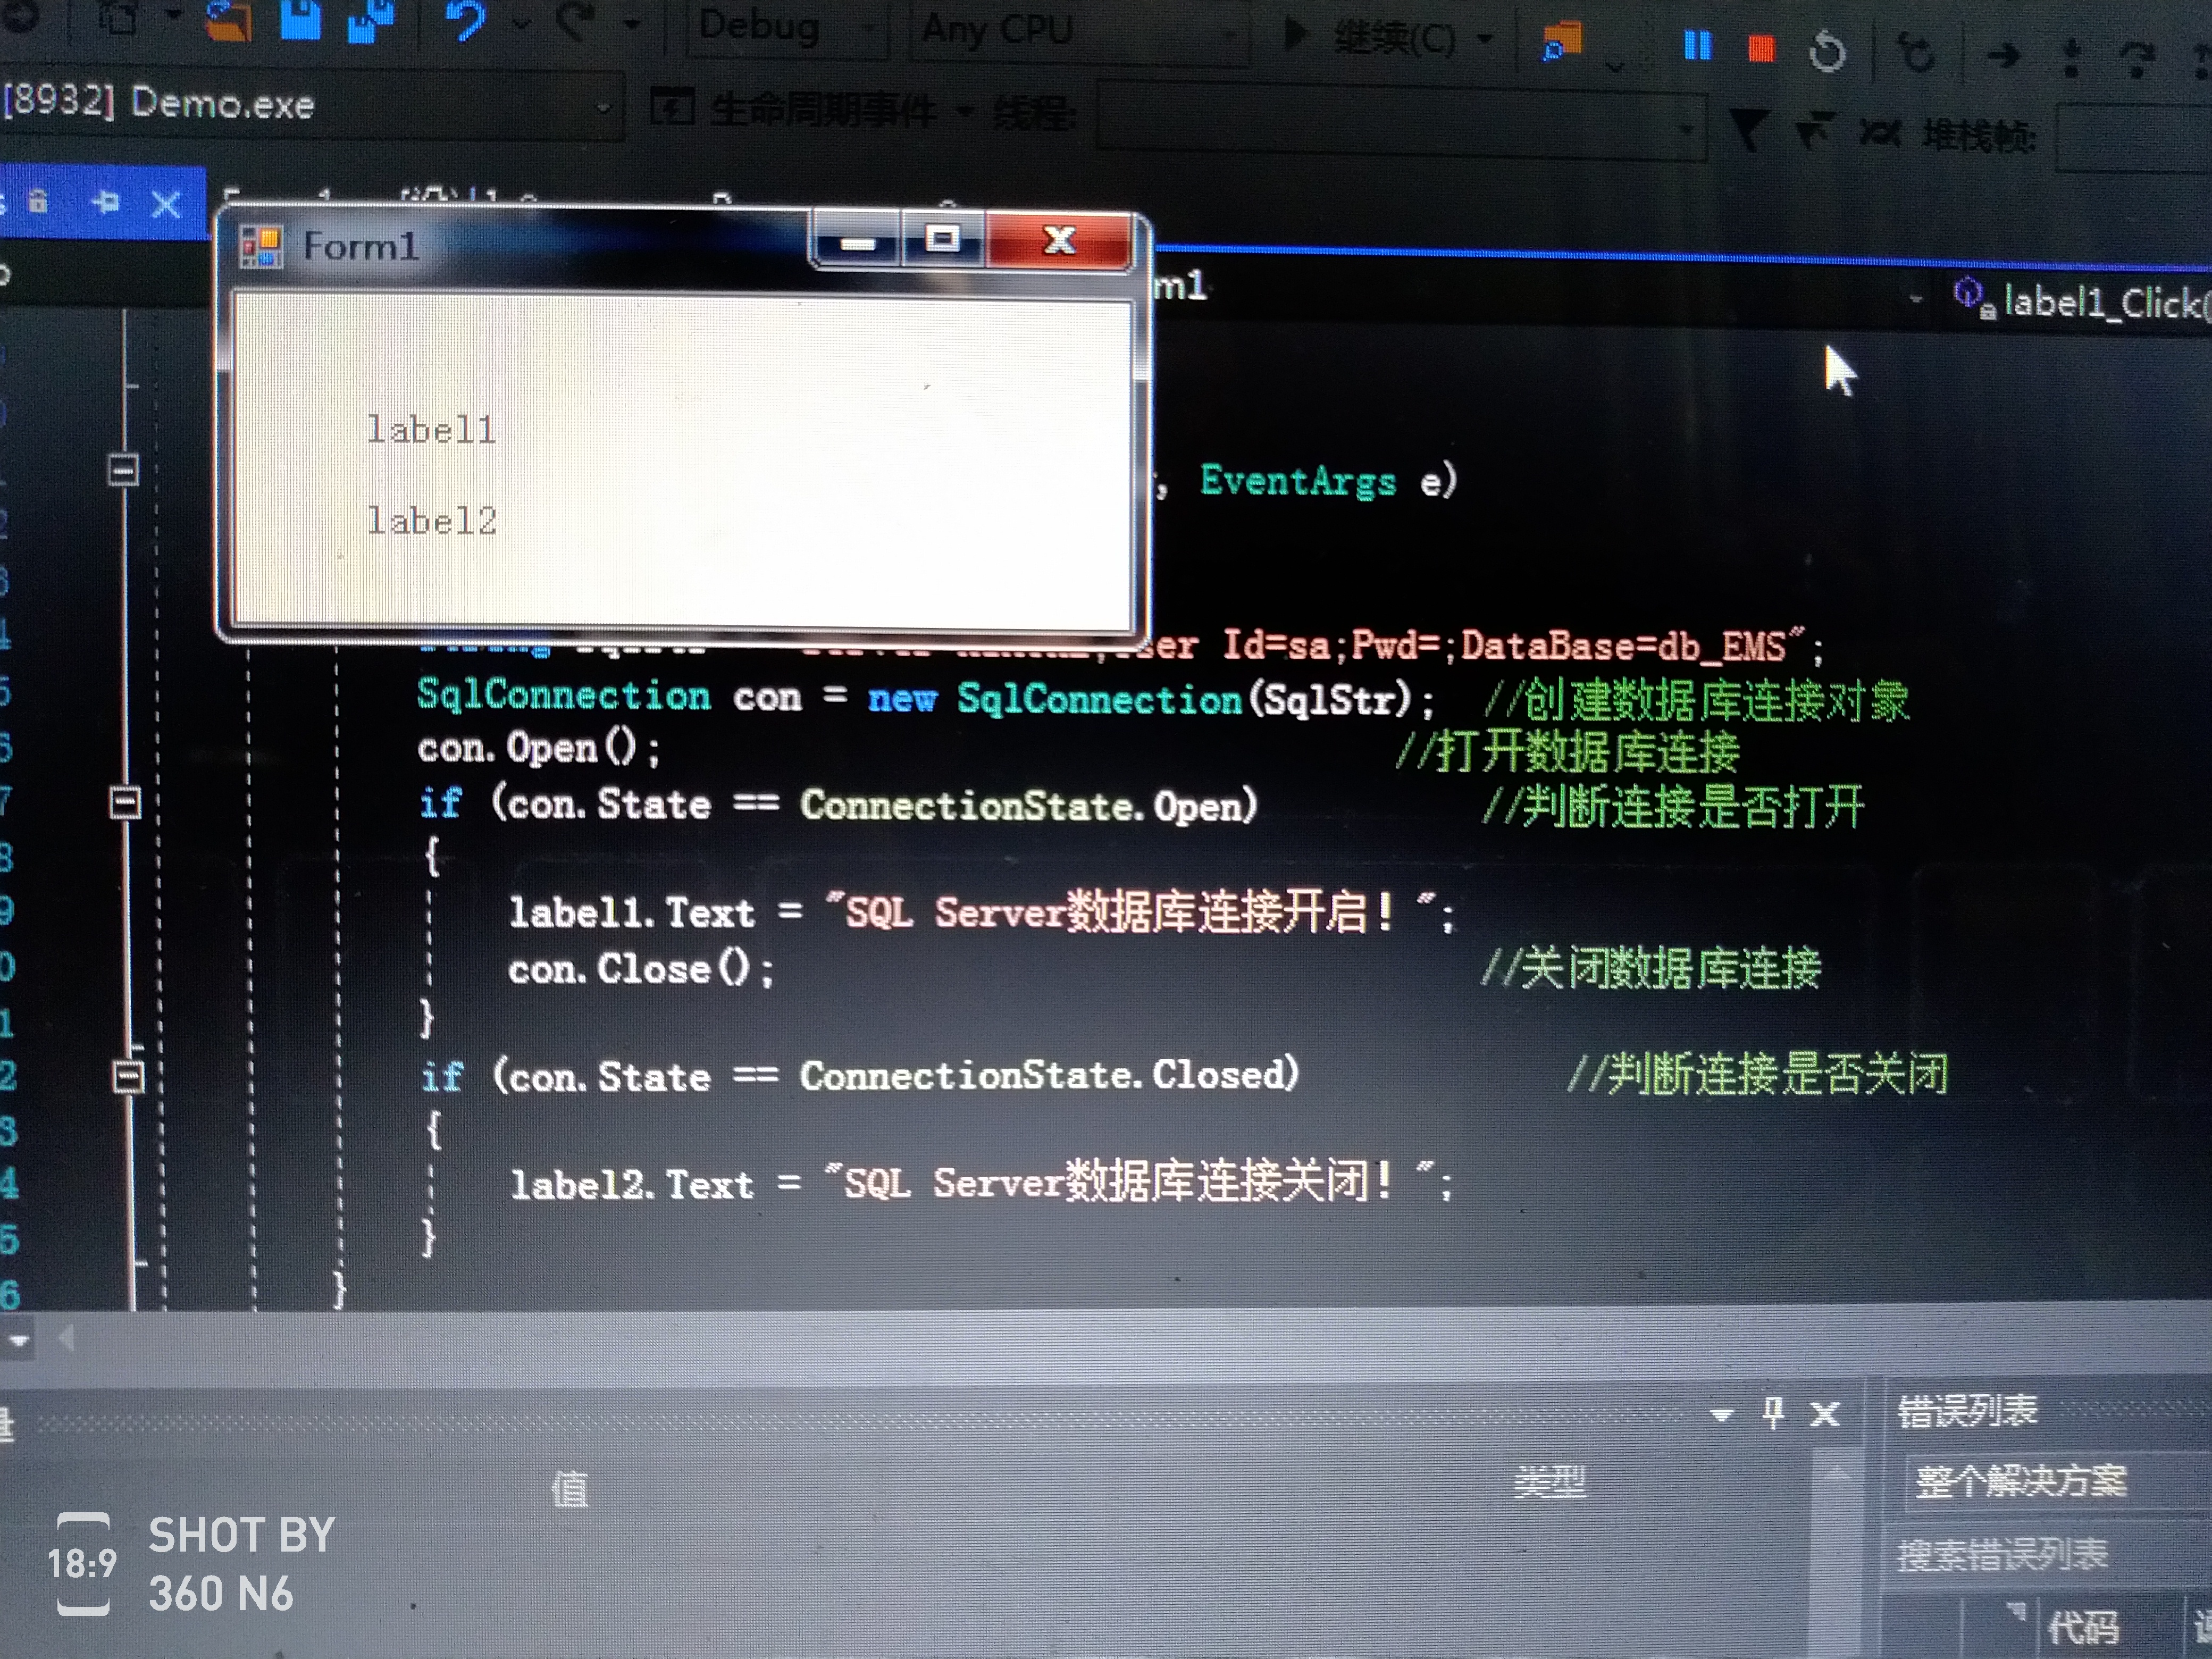Open dropdown arrow next to 继续(C)
Viewport: 2212px width, 1659px height.
tap(1485, 40)
